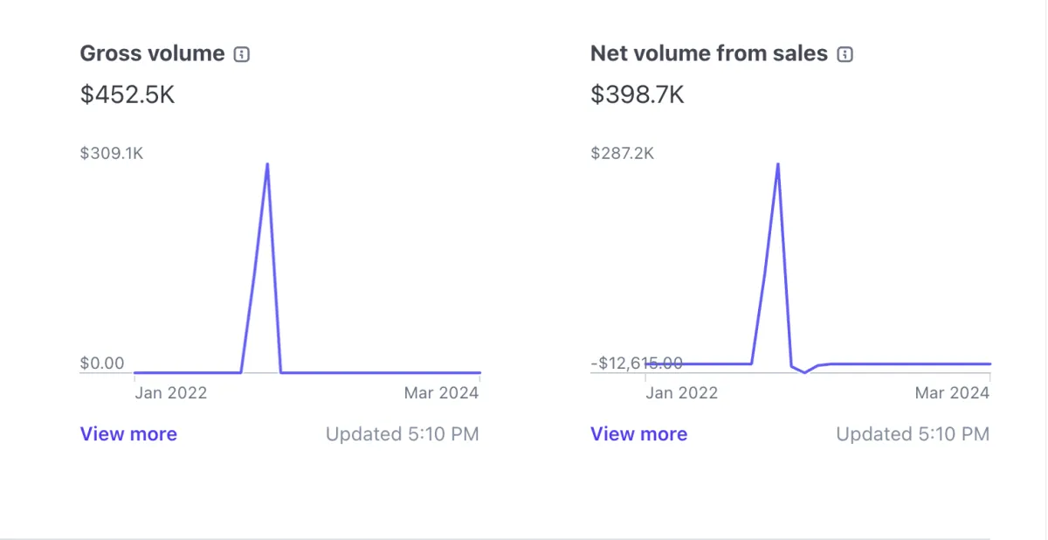The width and height of the screenshot is (1048, 540).
Task: Select the $309.1K axis maximum label
Action: coord(112,154)
